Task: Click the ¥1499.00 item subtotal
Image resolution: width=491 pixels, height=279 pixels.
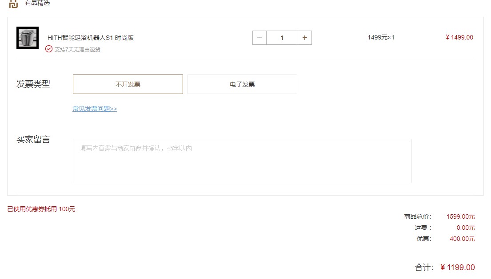Action: tap(459, 38)
